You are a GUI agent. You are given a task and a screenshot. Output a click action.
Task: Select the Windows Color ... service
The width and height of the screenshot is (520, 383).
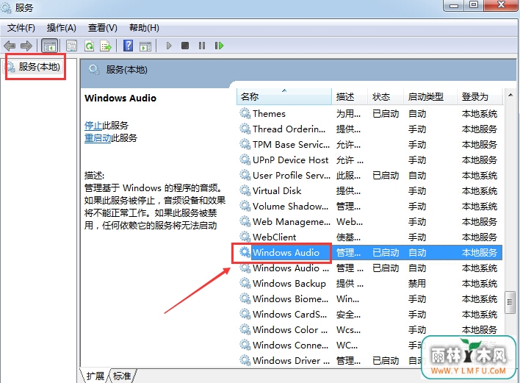369,330
